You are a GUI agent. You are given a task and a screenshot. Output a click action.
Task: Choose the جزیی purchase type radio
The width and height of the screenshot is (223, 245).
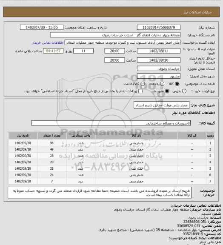tap(184, 91)
